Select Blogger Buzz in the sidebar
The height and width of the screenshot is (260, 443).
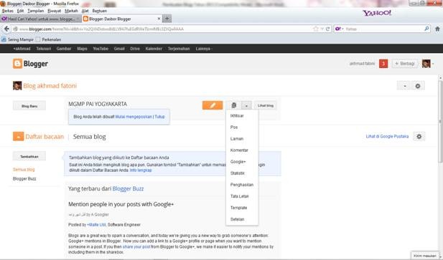point(24,179)
